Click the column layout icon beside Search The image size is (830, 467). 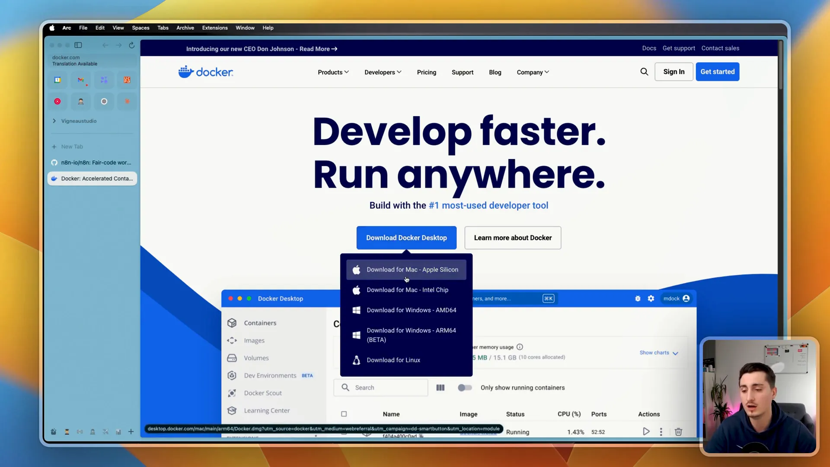click(x=441, y=388)
